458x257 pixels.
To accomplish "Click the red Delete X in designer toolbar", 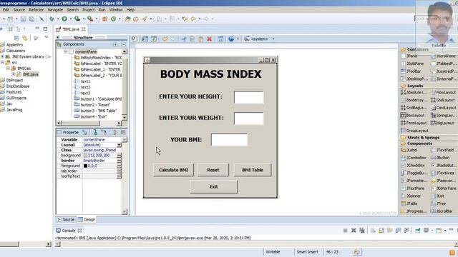I will [210, 39].
